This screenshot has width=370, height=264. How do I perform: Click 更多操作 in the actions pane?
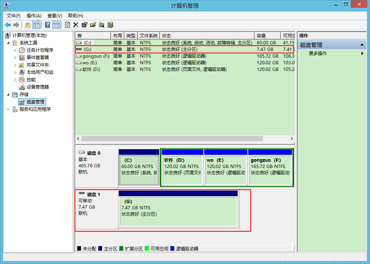(318, 54)
